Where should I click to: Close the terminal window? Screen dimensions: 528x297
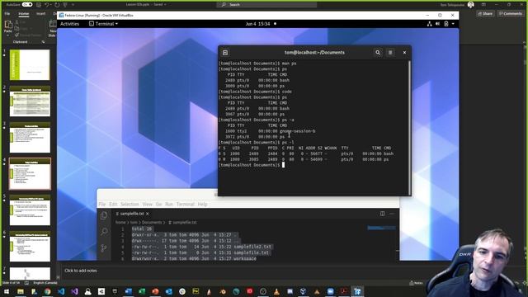[x=404, y=53]
